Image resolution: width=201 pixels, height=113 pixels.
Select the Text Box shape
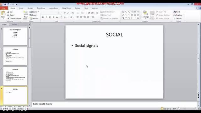click(123, 12)
